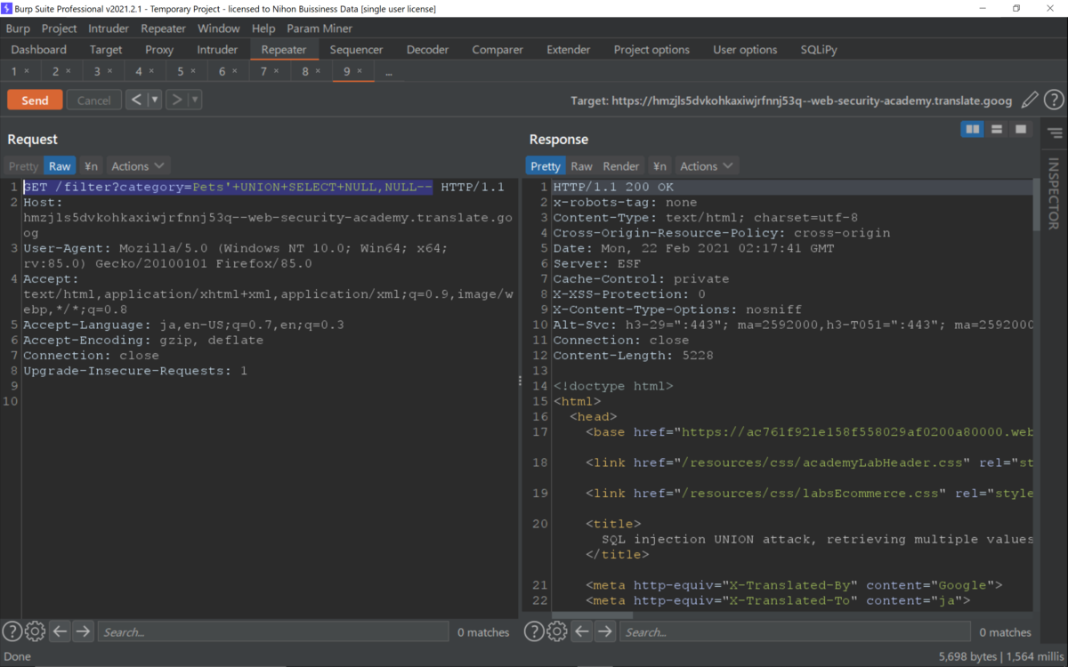Open request search help icon
Image resolution: width=1068 pixels, height=667 pixels.
(x=12, y=631)
